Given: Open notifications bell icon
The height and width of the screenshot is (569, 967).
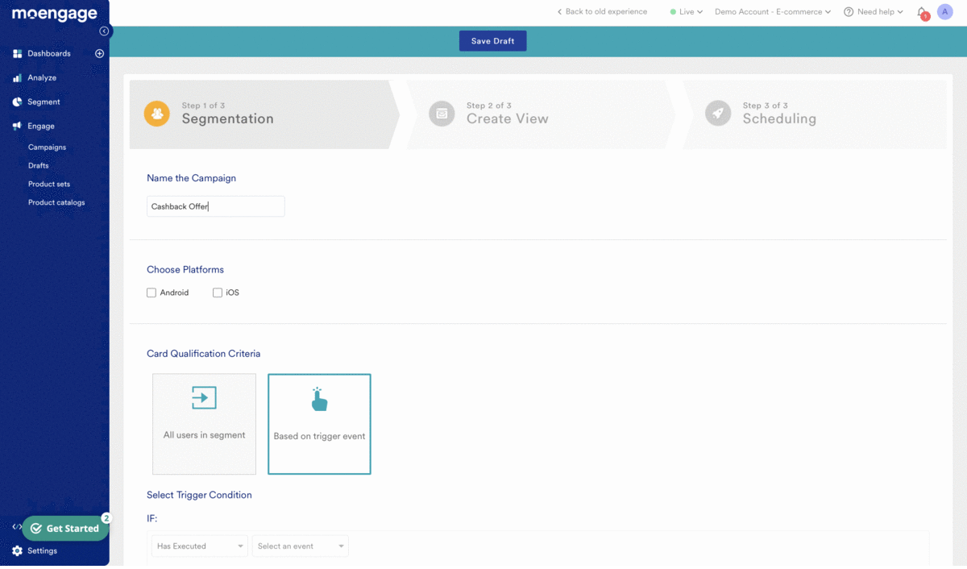Looking at the screenshot, I should (922, 12).
